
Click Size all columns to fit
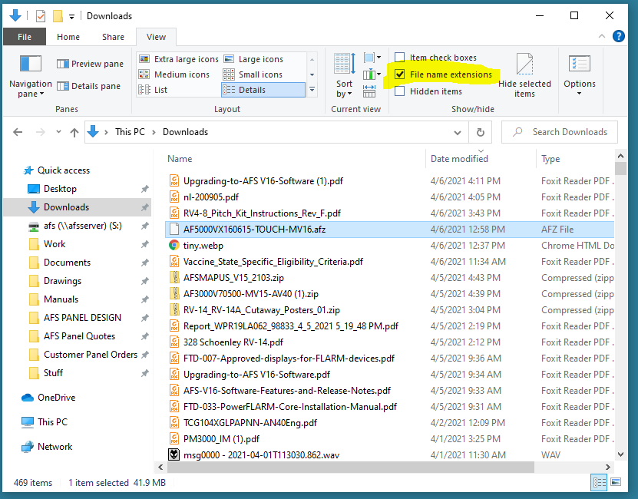pyautogui.click(x=369, y=91)
